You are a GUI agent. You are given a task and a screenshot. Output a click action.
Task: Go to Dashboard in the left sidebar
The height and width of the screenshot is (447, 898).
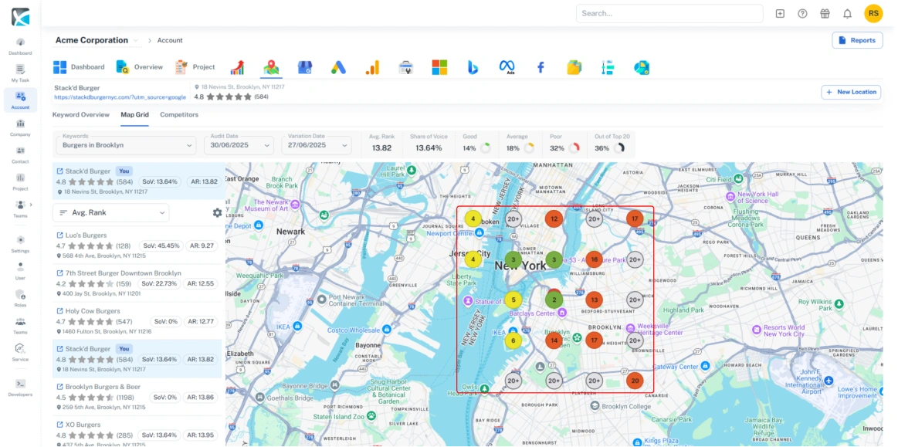(20, 46)
